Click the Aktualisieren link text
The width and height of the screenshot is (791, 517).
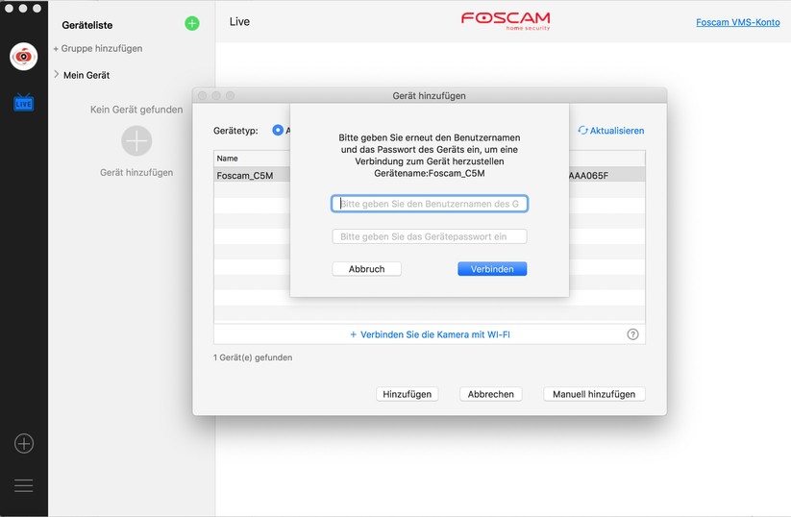point(617,131)
